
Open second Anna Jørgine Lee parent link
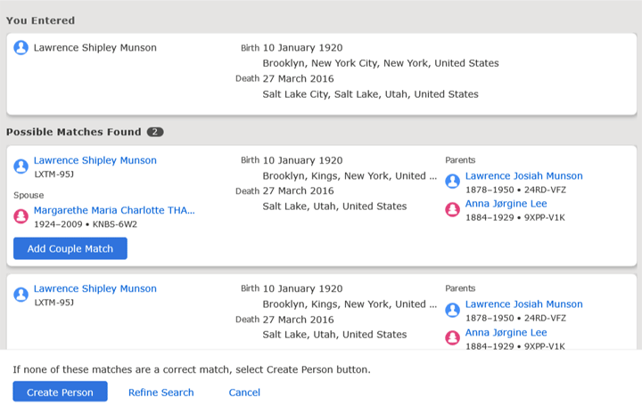(506, 332)
